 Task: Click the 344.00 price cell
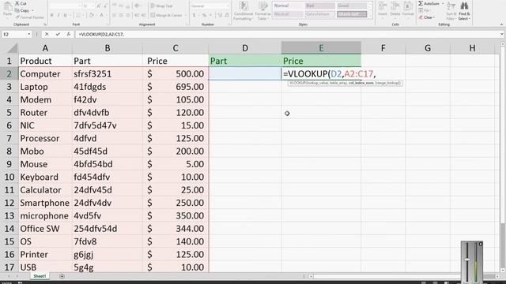176,229
